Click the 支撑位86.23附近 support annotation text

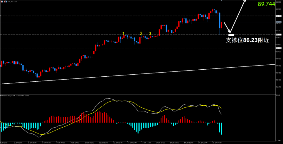pos(247,41)
